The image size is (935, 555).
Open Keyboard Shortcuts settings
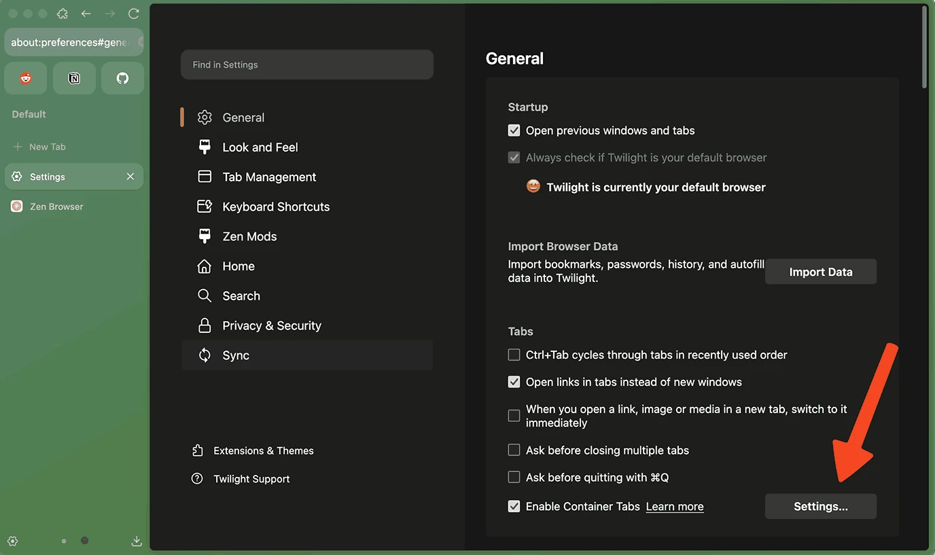[x=307, y=207]
